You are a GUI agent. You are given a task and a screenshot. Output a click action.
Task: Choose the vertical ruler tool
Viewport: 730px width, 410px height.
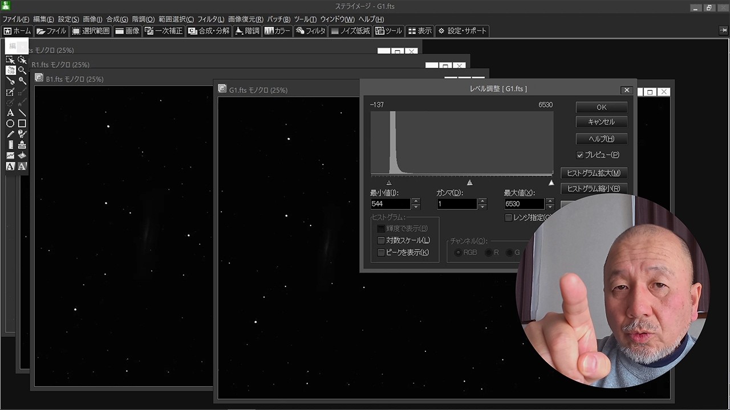coord(10,145)
